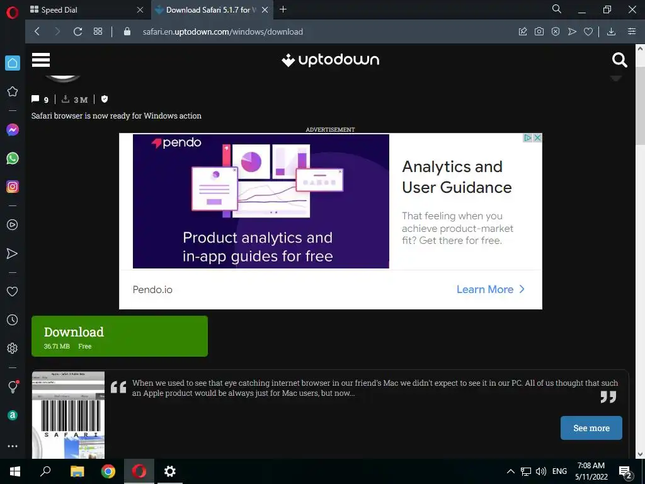
Task: Click the green Download button
Action: 120,337
